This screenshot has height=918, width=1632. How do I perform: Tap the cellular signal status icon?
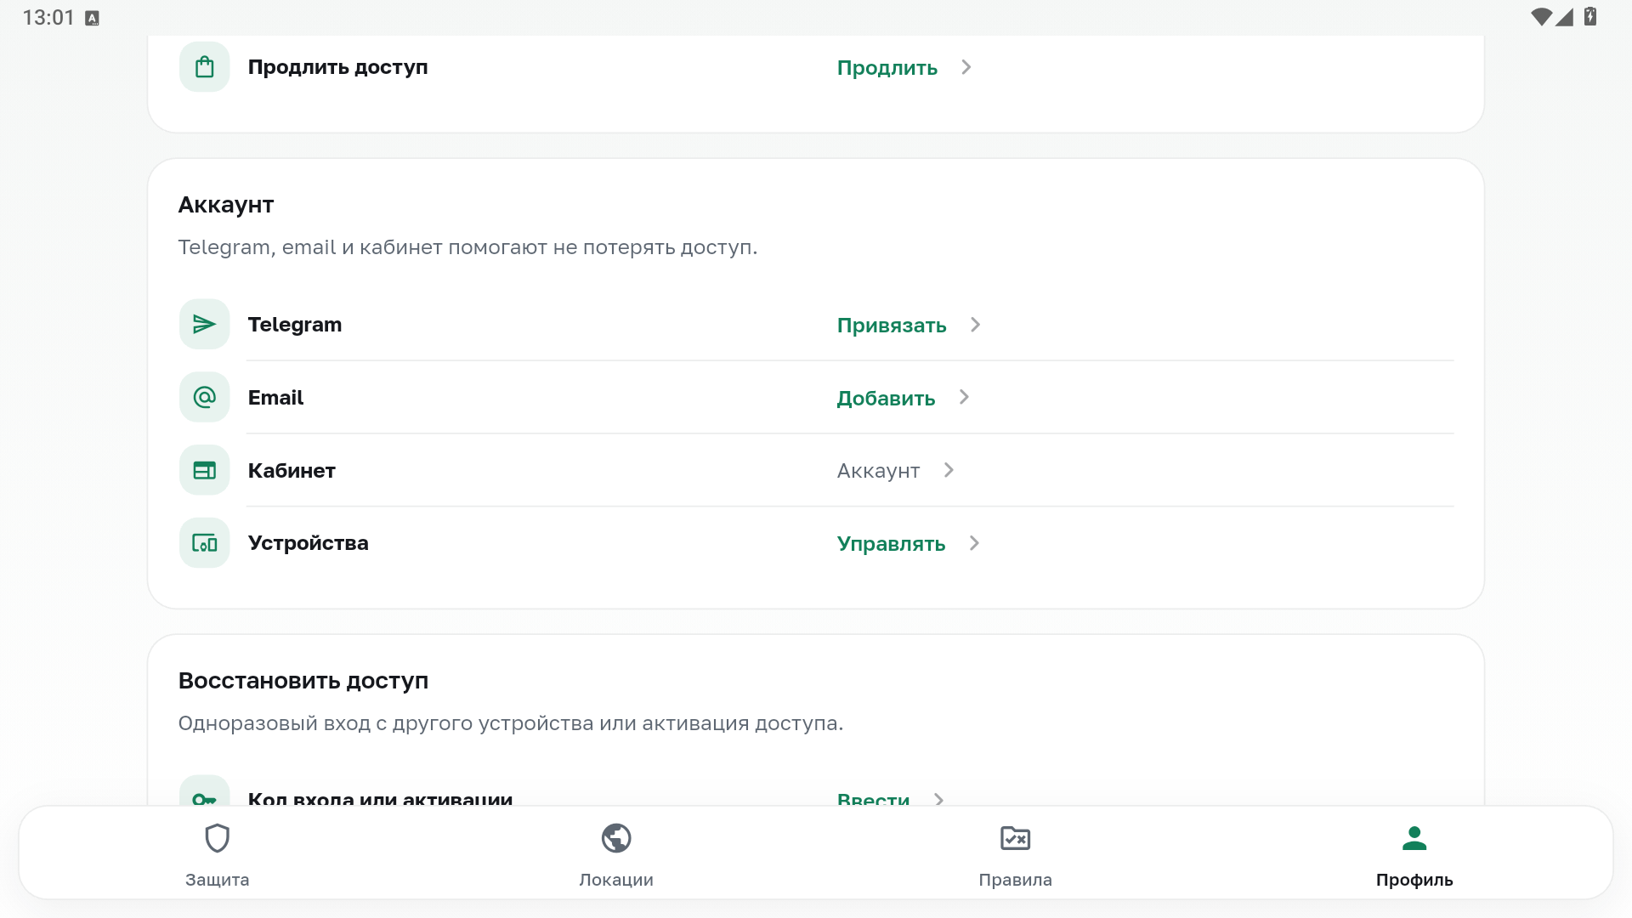coord(1565,17)
